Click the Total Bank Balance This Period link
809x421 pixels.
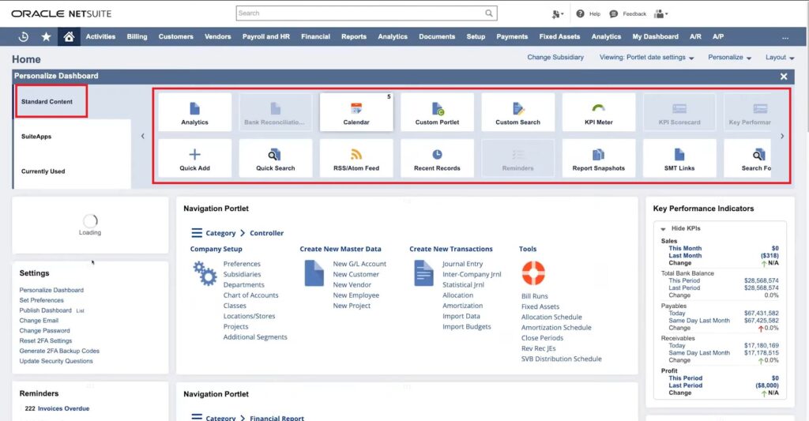pyautogui.click(x=684, y=280)
